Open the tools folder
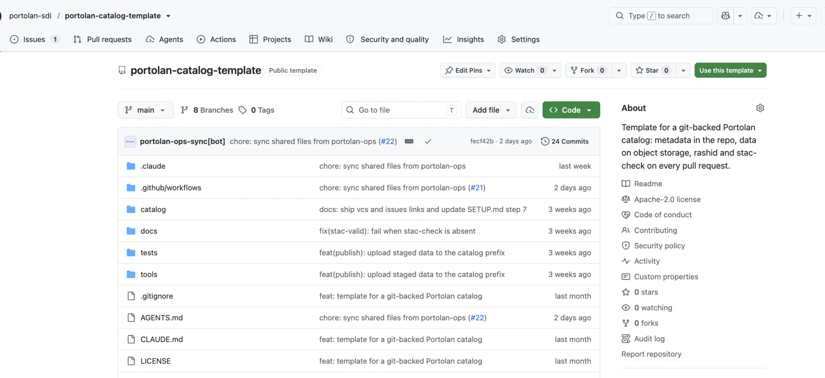825x378 pixels. point(149,274)
